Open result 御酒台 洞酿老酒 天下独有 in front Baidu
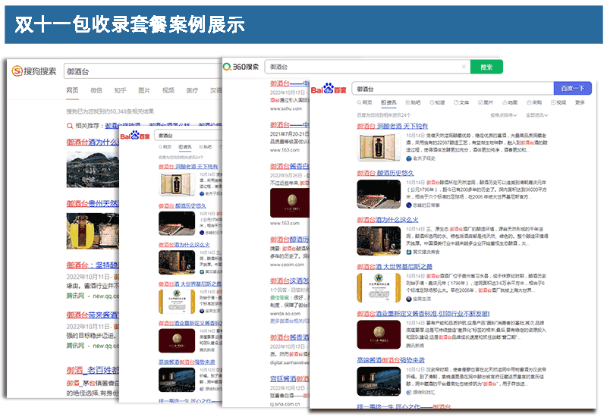 coord(392,126)
